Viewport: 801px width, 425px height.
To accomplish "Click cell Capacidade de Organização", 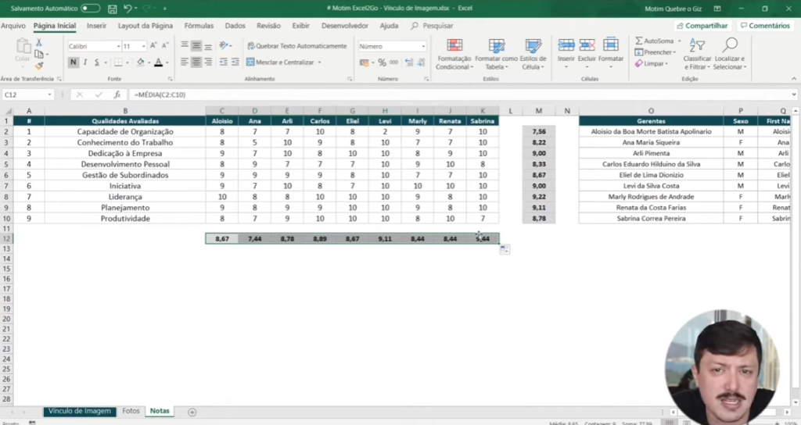I will click(x=125, y=131).
